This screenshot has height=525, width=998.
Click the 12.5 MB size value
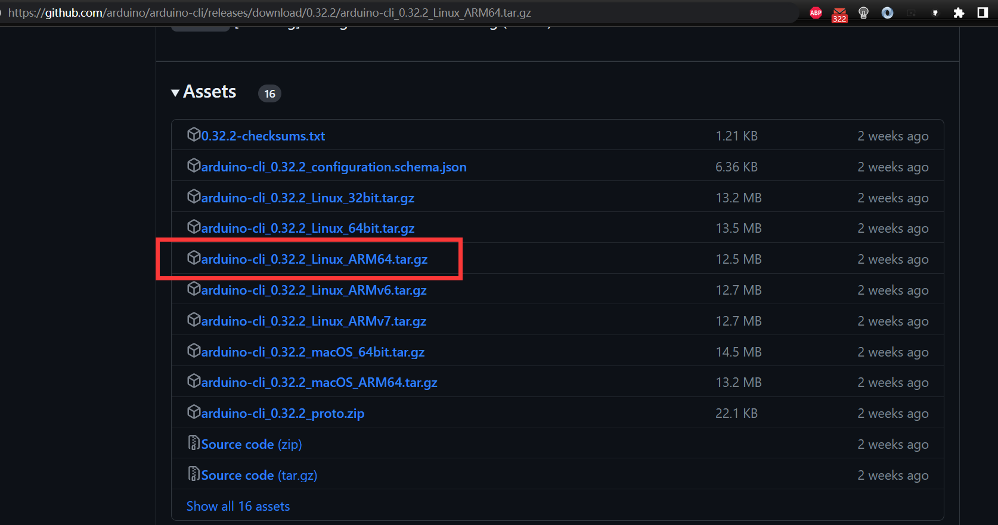(739, 260)
